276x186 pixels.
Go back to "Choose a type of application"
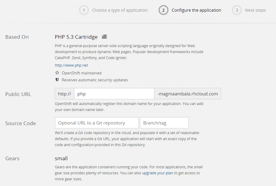120,10
